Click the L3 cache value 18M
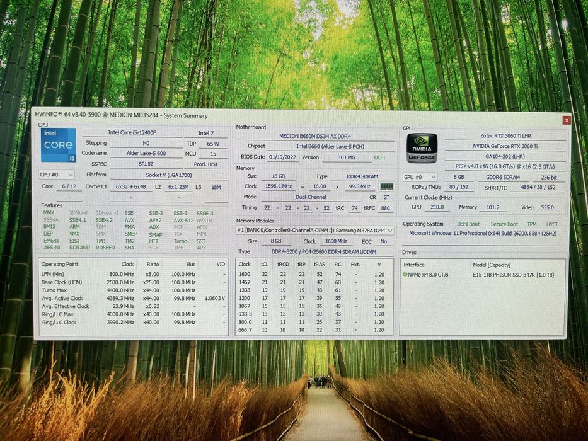Screen dimensions: 588x441 [216, 187]
